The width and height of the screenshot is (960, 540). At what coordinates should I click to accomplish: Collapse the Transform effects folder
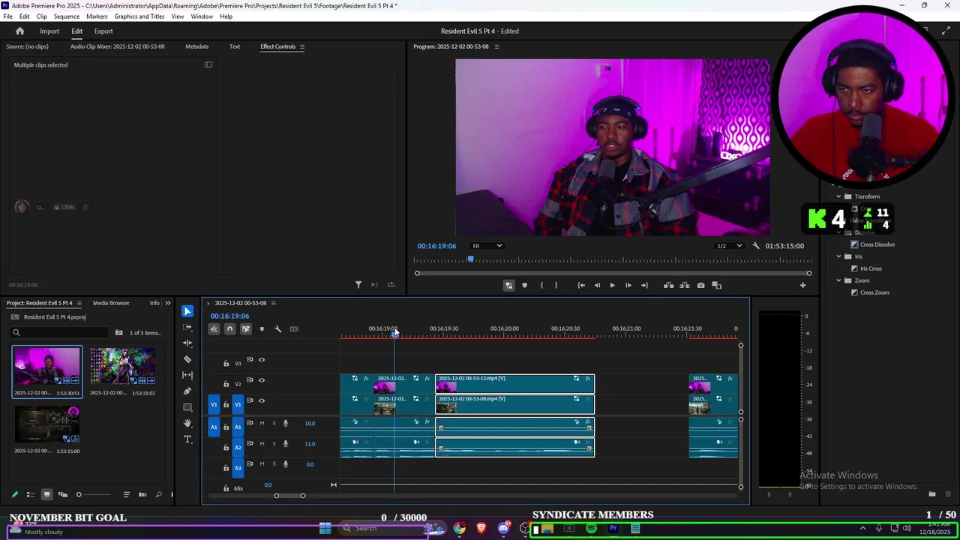click(x=838, y=196)
